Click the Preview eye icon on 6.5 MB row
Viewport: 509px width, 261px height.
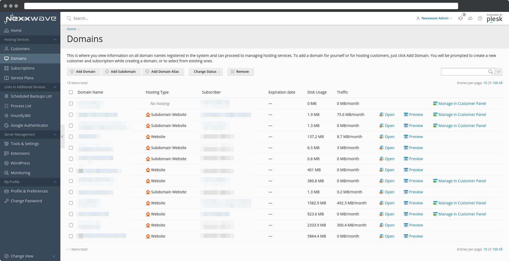pyautogui.click(x=406, y=148)
